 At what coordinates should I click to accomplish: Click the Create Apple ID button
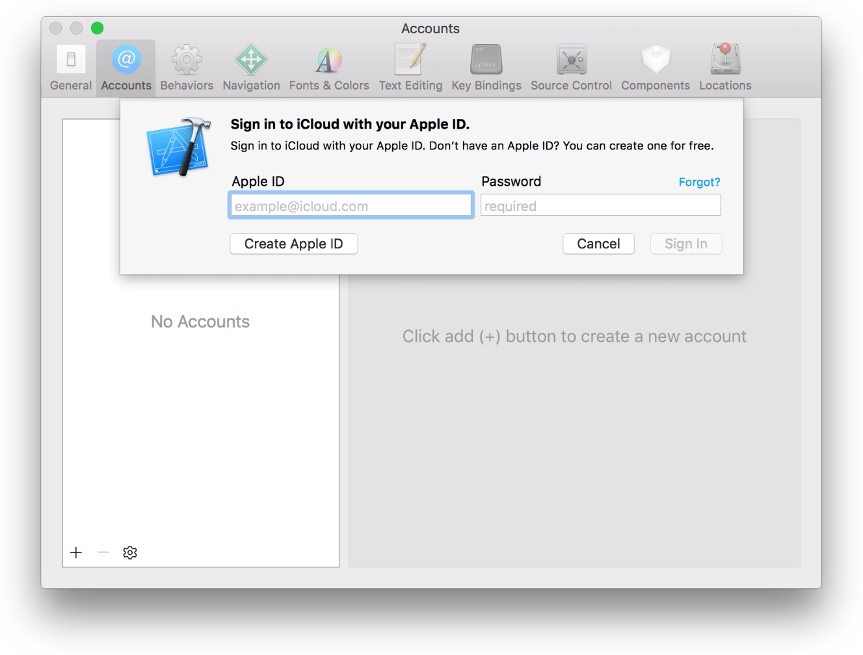point(293,244)
